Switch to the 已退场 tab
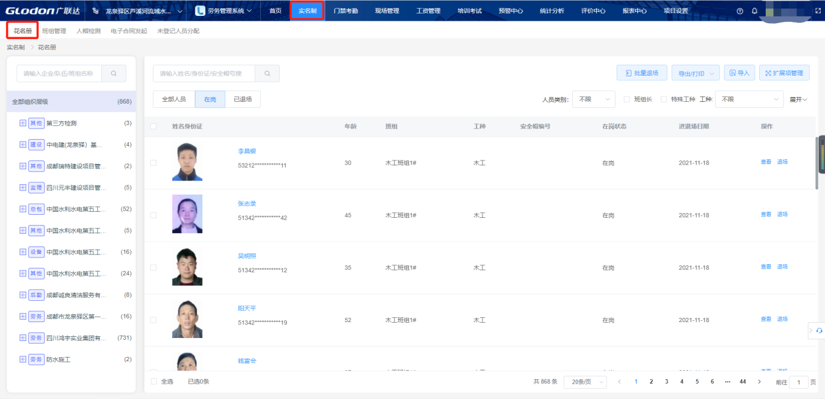The height and width of the screenshot is (399, 825). click(242, 99)
